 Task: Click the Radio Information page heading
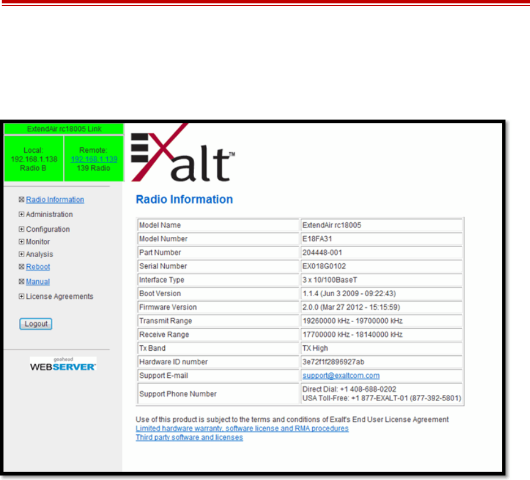coord(184,199)
